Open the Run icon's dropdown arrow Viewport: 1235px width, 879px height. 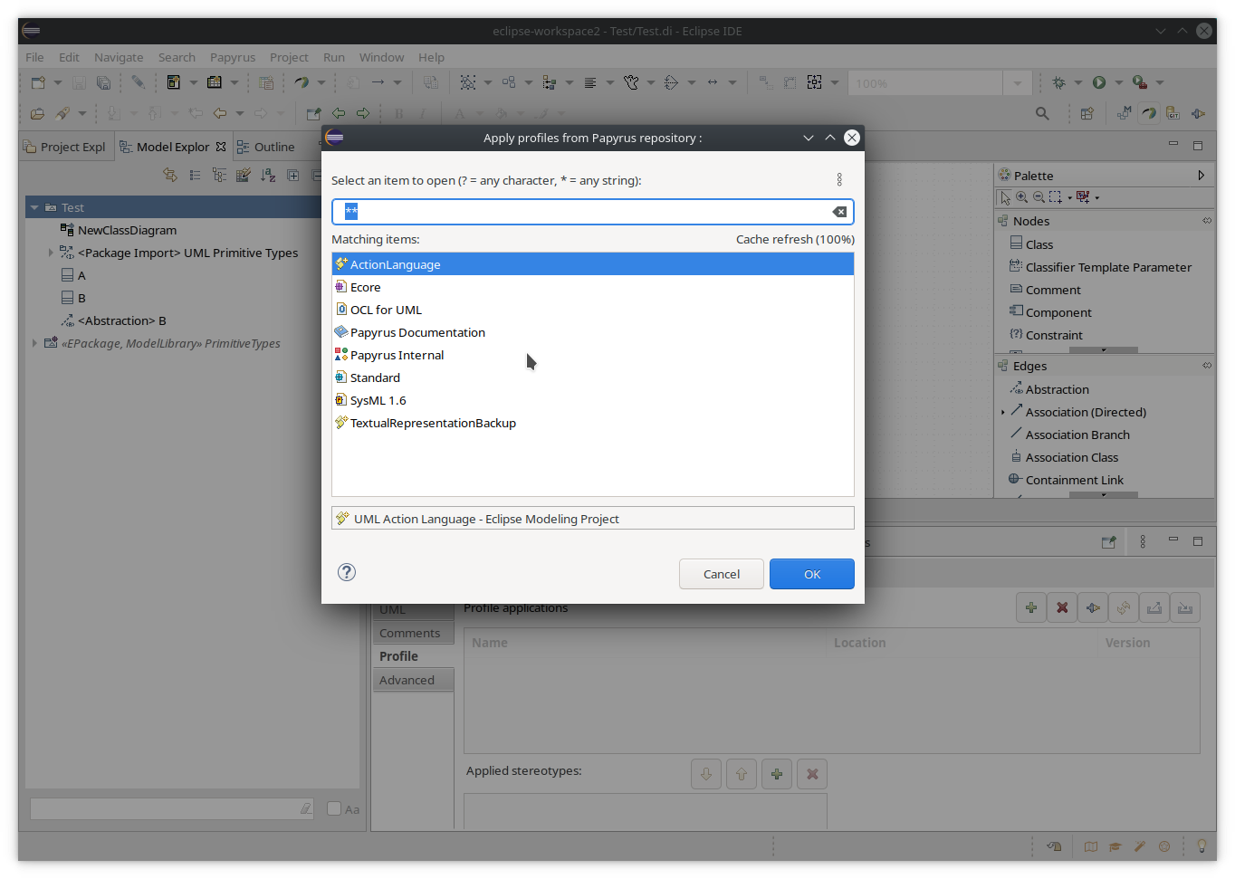[x=1119, y=82]
